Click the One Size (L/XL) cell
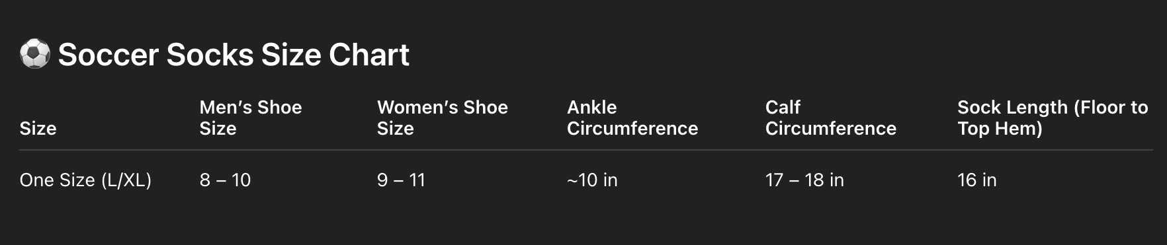 click(85, 180)
